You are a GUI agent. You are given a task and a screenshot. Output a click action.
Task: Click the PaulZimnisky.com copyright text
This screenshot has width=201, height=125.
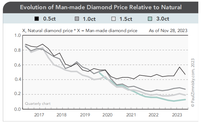(x=193, y=83)
